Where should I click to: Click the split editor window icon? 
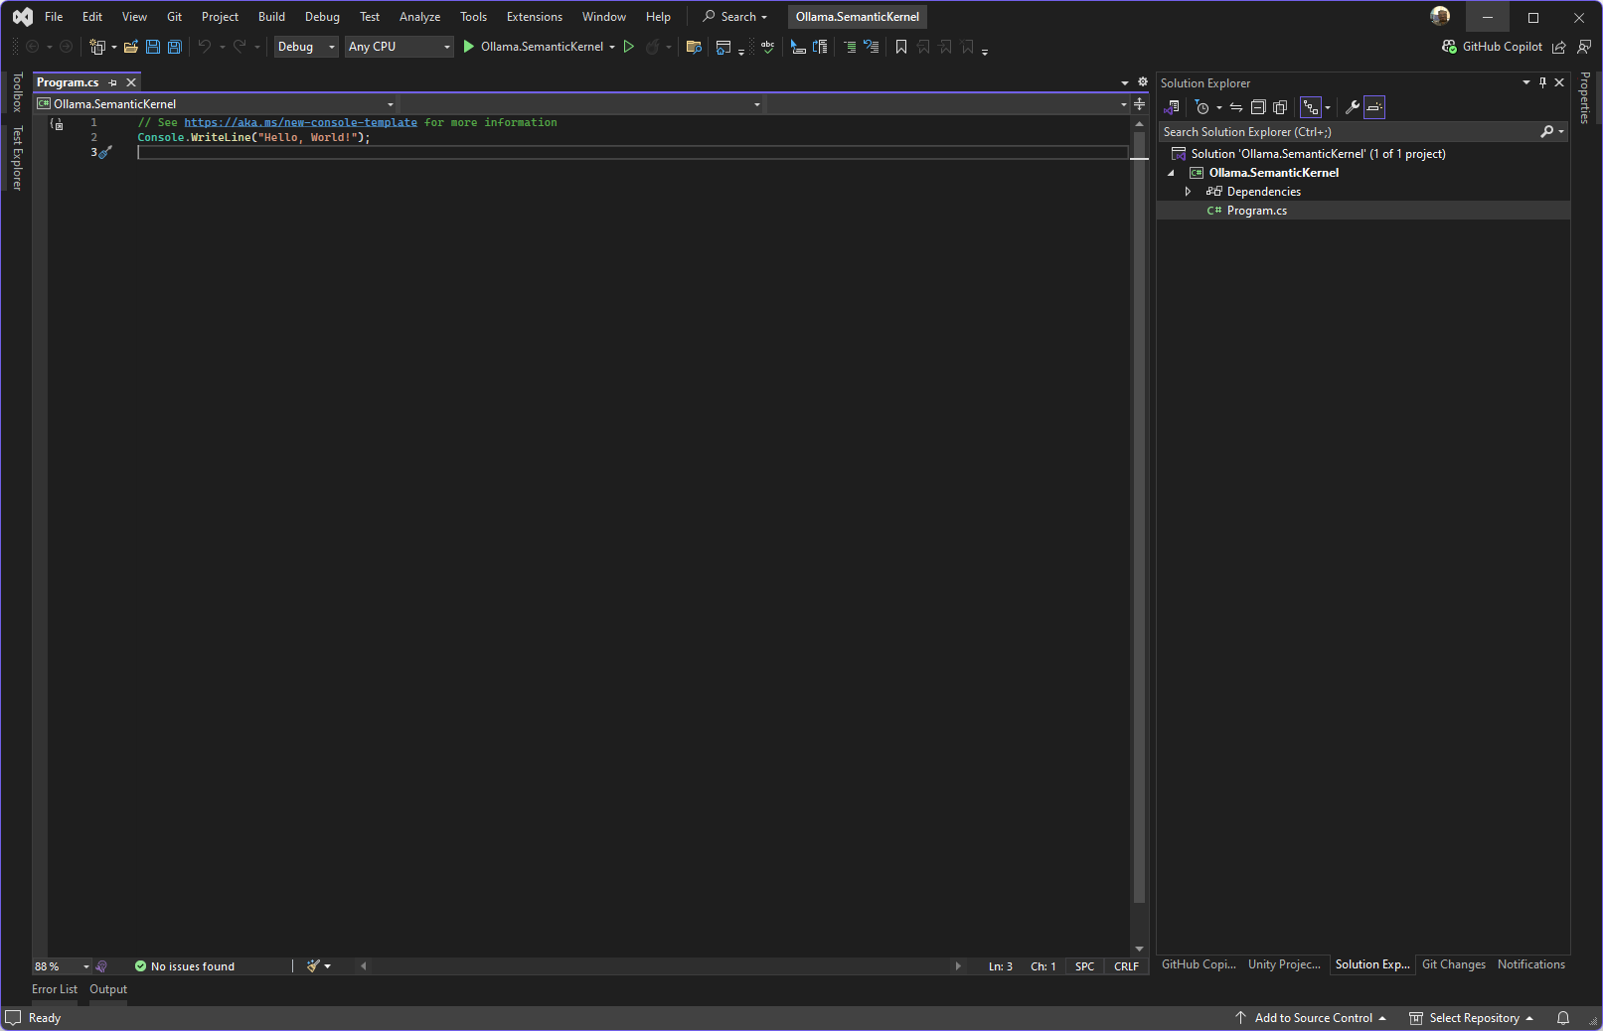[x=1139, y=103]
